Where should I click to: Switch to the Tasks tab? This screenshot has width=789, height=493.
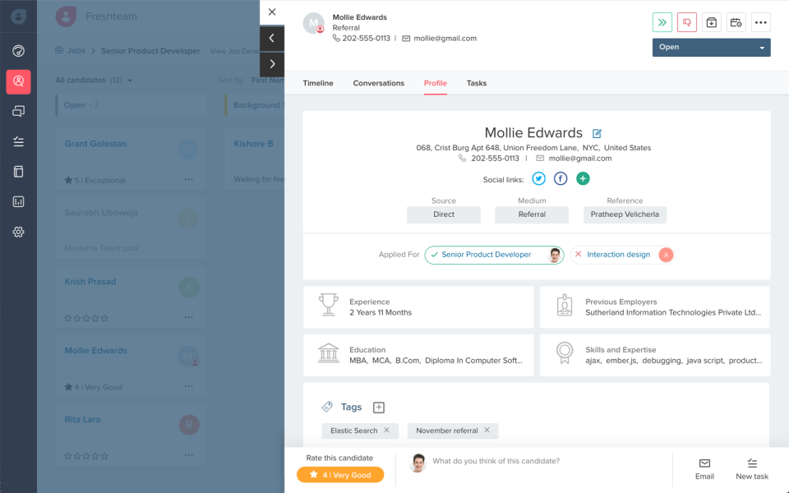pyautogui.click(x=477, y=83)
